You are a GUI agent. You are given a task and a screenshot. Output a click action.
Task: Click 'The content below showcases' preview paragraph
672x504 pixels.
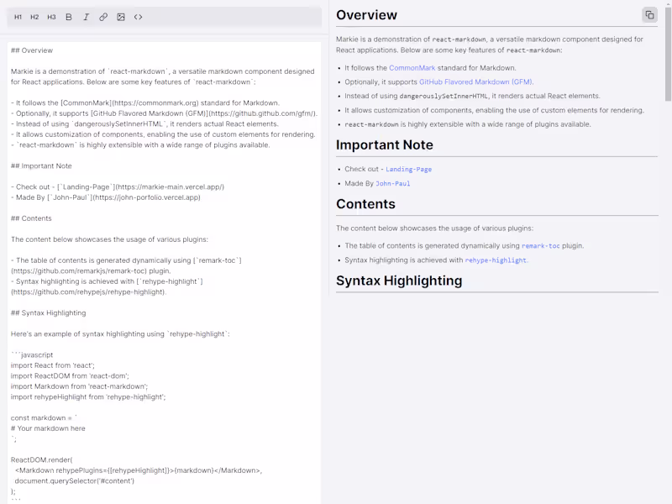[434, 228]
